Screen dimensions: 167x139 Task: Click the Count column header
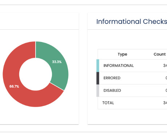tap(160, 54)
